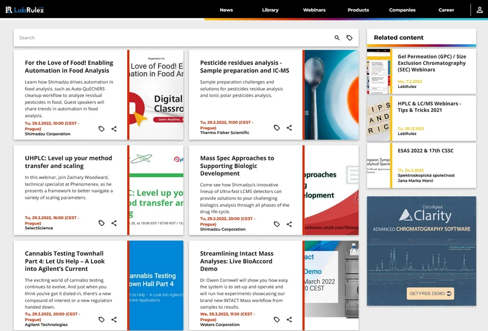This screenshot has width=488, height=331.
Task: Click the Search input field
Action: 174,37
